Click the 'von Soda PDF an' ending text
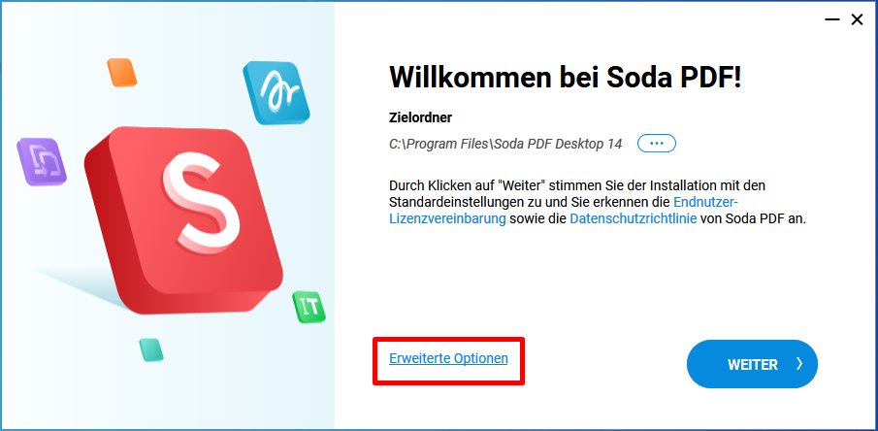This screenshot has width=878, height=431. tap(753, 218)
